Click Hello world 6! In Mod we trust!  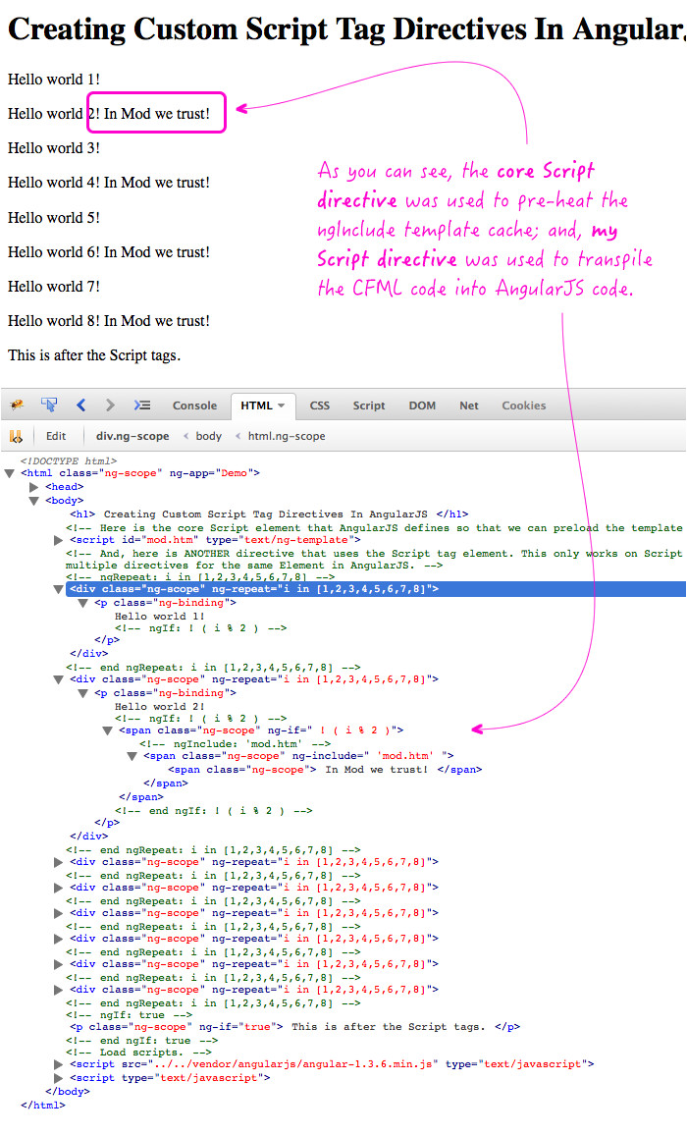[109, 252]
